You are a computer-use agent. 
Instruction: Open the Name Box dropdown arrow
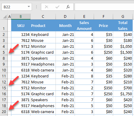tap(29, 7)
